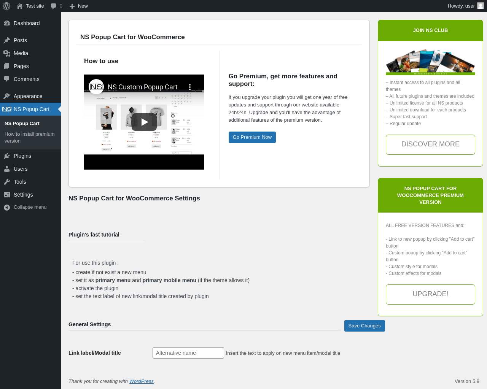Image resolution: width=487 pixels, height=389 pixels.
Task: Click the Custom effects for modals text
Action: [x=414, y=273]
